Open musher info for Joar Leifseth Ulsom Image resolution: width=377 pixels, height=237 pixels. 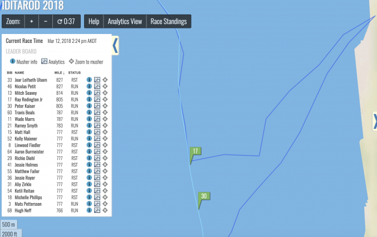pyautogui.click(x=89, y=80)
